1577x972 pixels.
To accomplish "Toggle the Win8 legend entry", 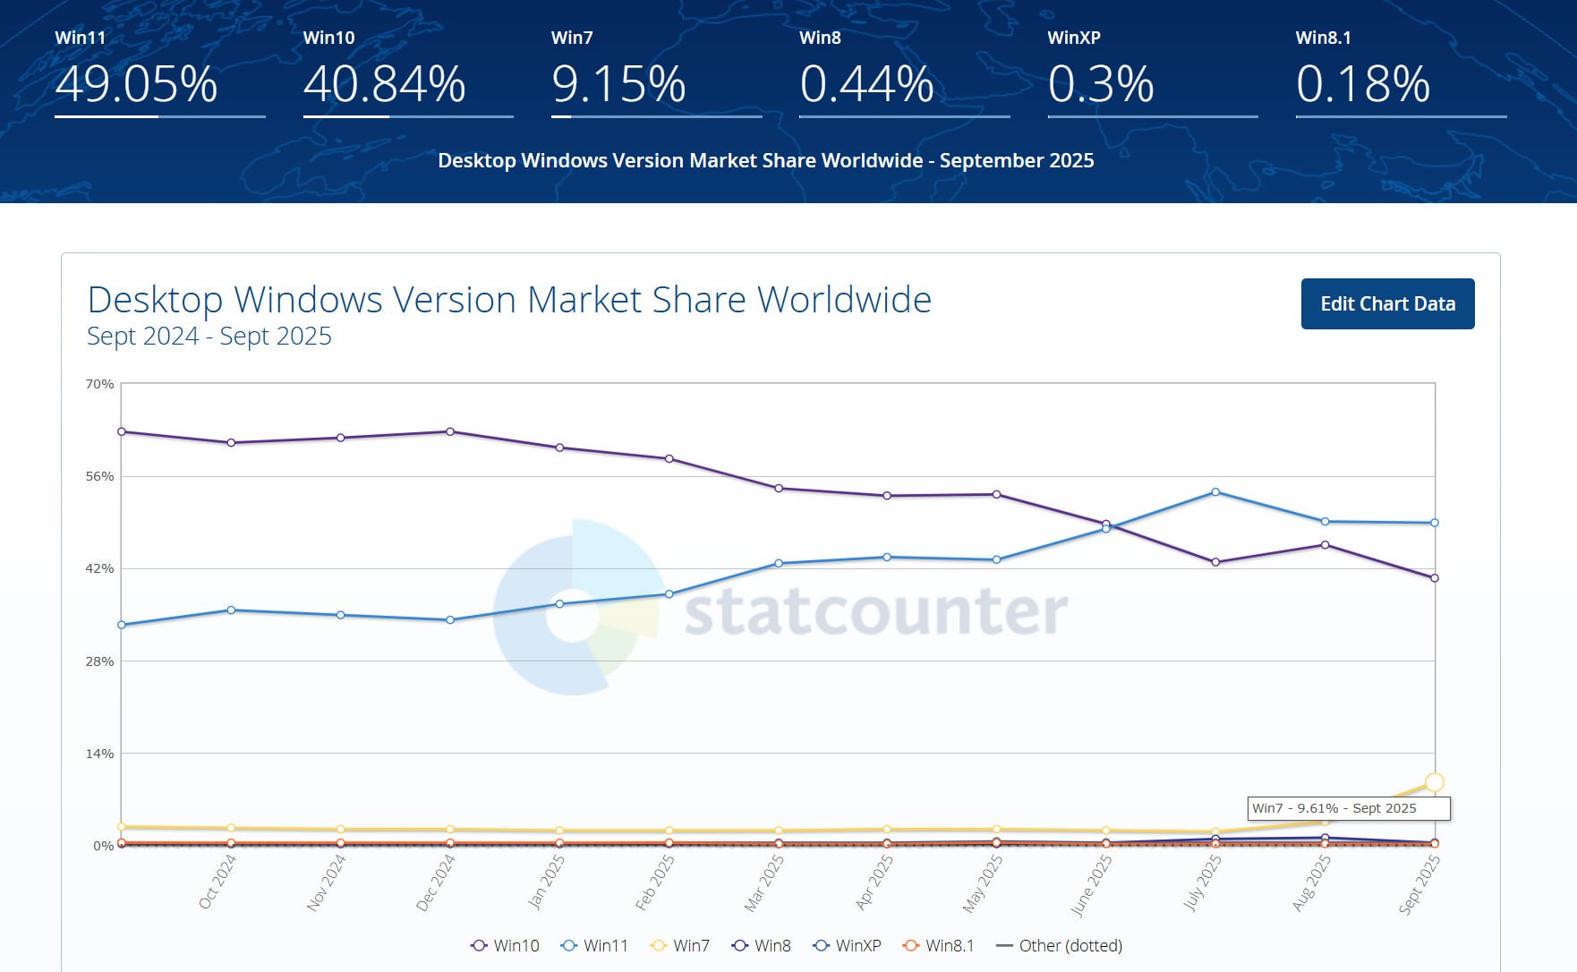I will 762,946.
